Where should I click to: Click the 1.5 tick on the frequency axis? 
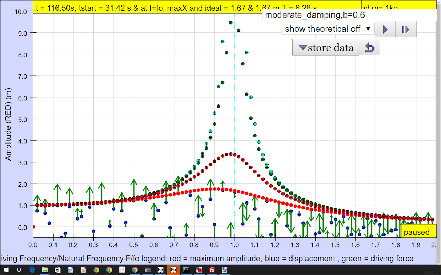point(335,245)
